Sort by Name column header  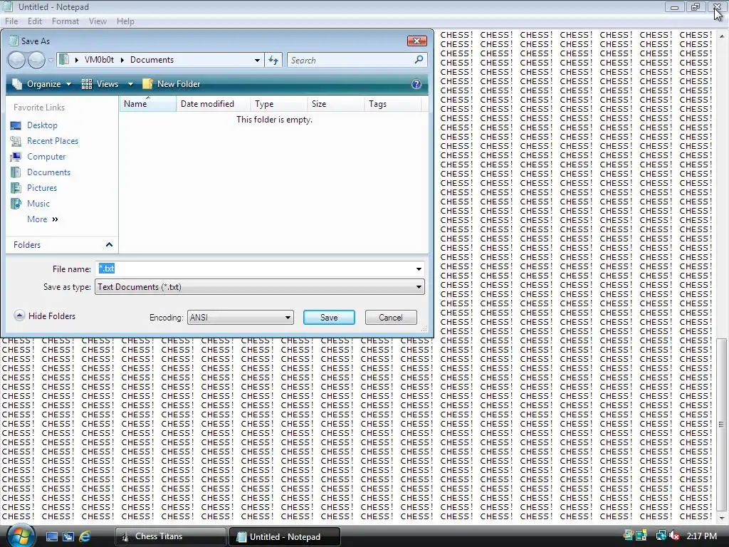coord(148,104)
